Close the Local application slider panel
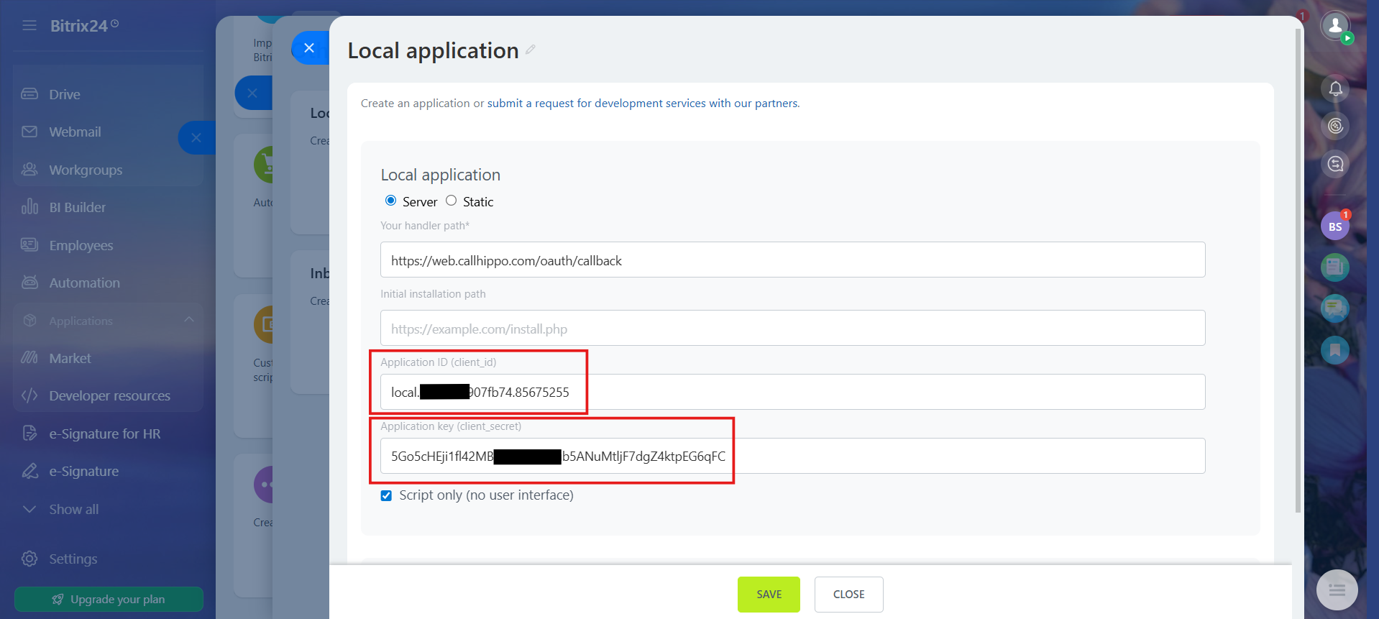The height and width of the screenshot is (619, 1379). click(309, 48)
